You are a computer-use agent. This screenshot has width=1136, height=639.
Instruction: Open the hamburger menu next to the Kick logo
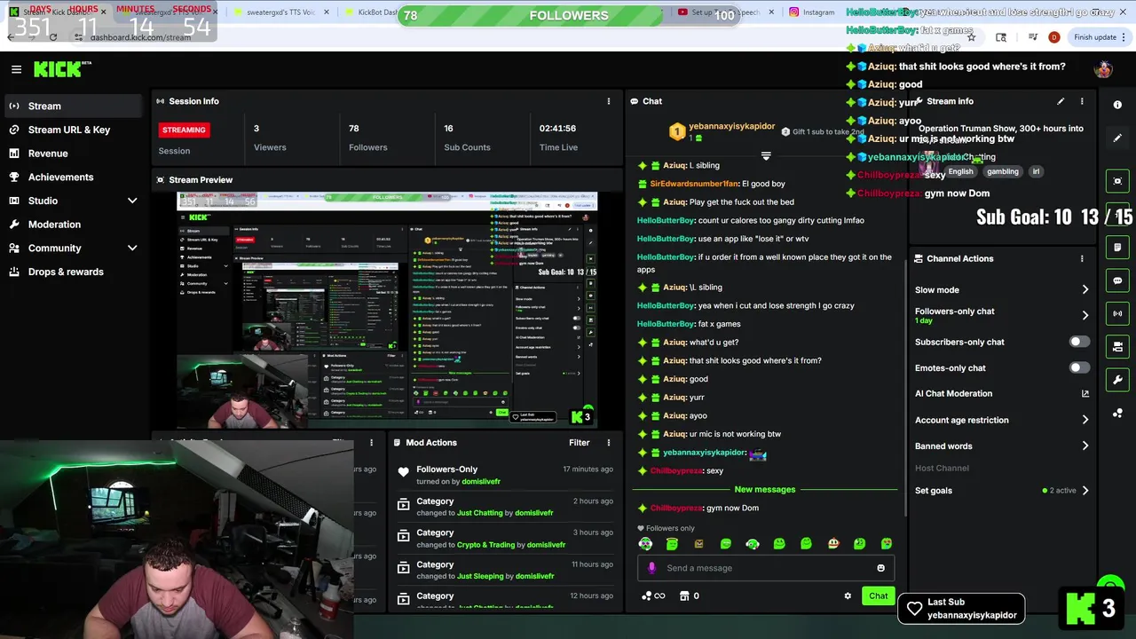(x=16, y=69)
